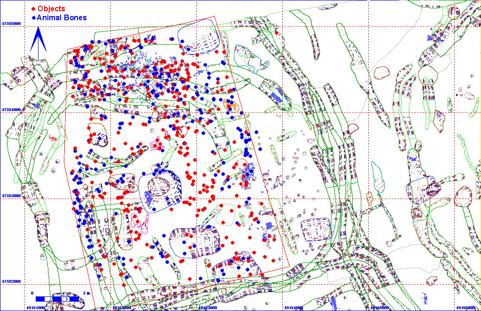
Task: Select the brown oval outline at far right
Action: (x=464, y=196)
